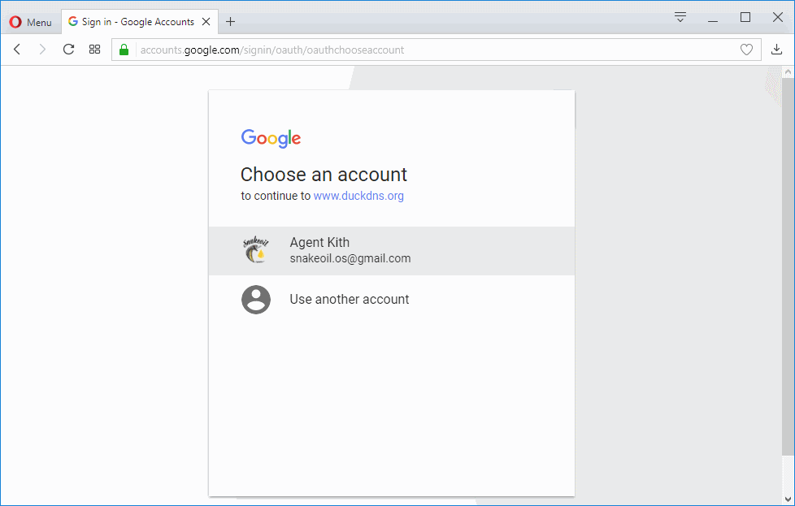Click the Choose an account heading
795x506 pixels.
click(324, 175)
